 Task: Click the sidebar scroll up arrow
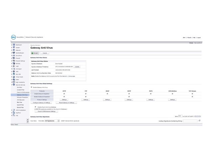click(x=28, y=120)
